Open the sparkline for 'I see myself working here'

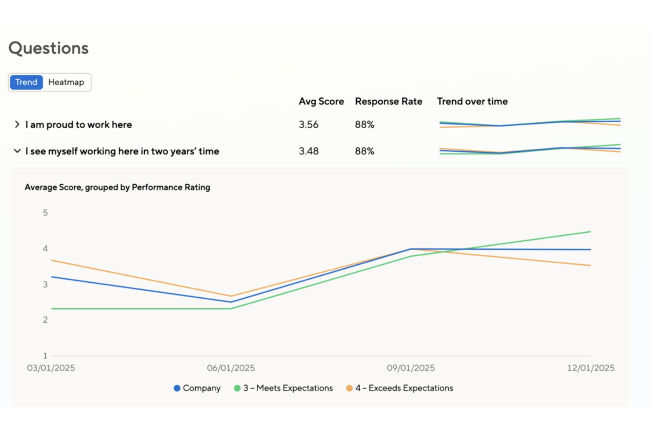[530, 150]
